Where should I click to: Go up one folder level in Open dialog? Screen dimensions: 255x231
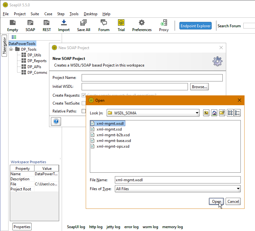point(206,113)
